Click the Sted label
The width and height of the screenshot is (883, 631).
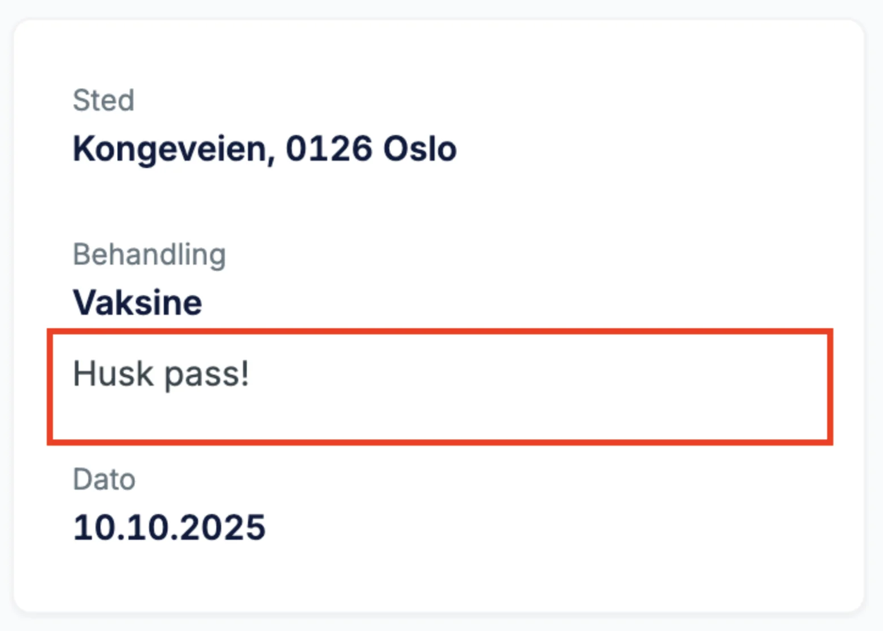coord(104,100)
